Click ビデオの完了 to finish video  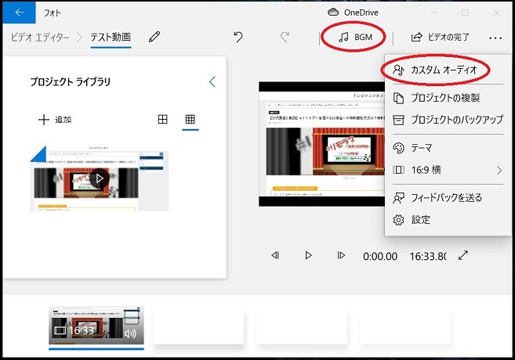(440, 37)
